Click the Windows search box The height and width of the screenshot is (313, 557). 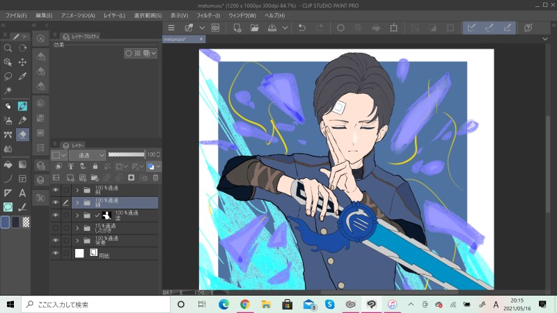96,304
